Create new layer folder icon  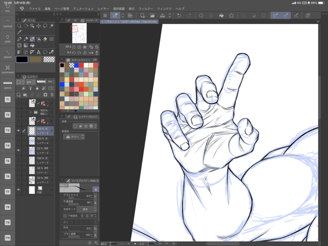point(25,95)
